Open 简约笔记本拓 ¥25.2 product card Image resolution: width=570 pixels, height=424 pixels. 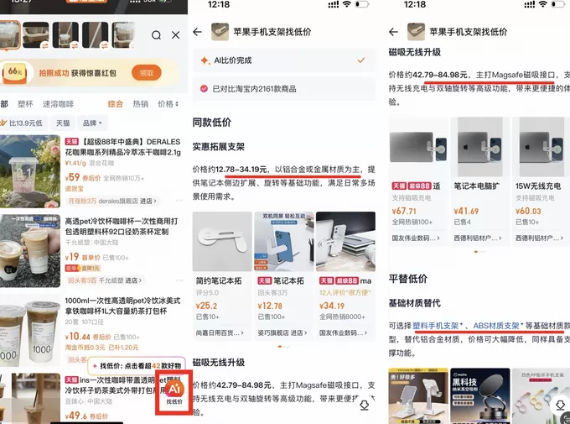coord(222,275)
